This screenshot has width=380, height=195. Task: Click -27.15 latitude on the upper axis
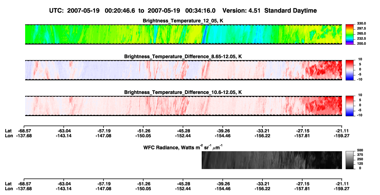[x=302, y=131]
